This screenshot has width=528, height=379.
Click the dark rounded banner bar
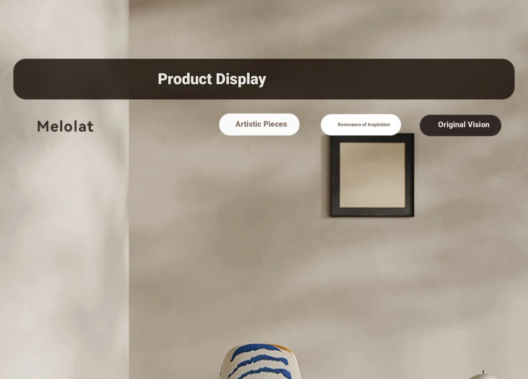(264, 79)
